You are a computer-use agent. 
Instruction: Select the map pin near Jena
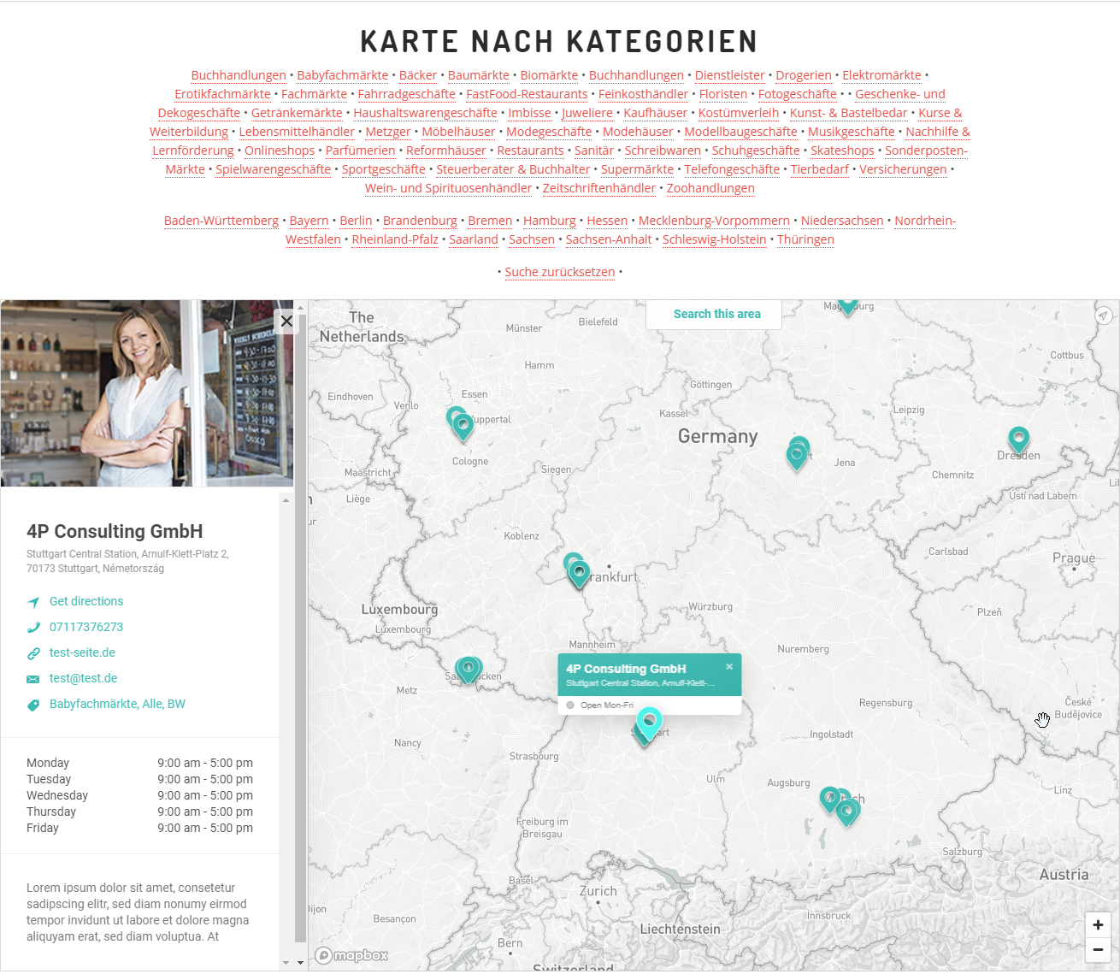797,457
